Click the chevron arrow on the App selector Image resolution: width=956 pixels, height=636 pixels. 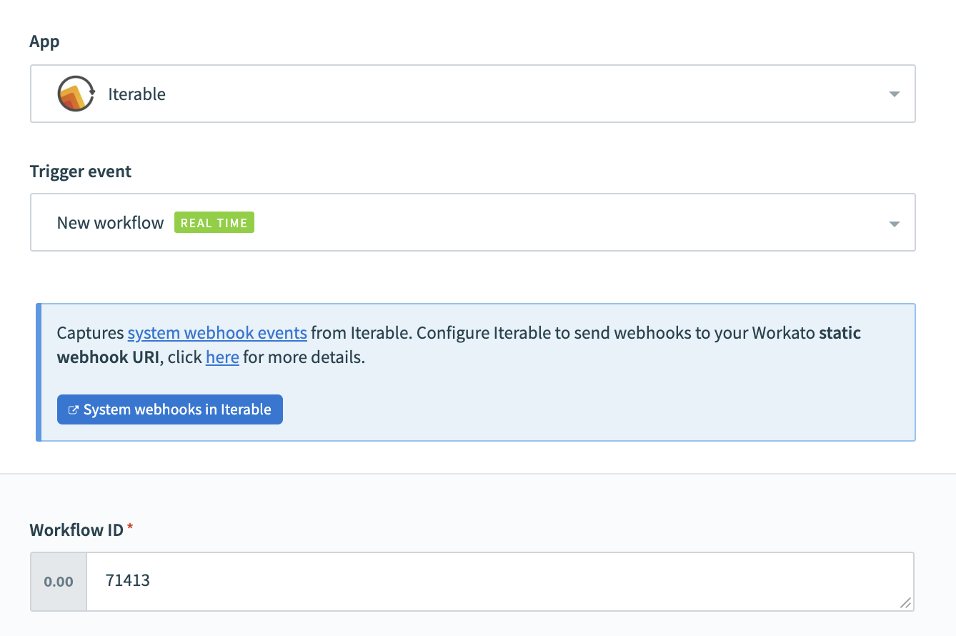click(894, 94)
